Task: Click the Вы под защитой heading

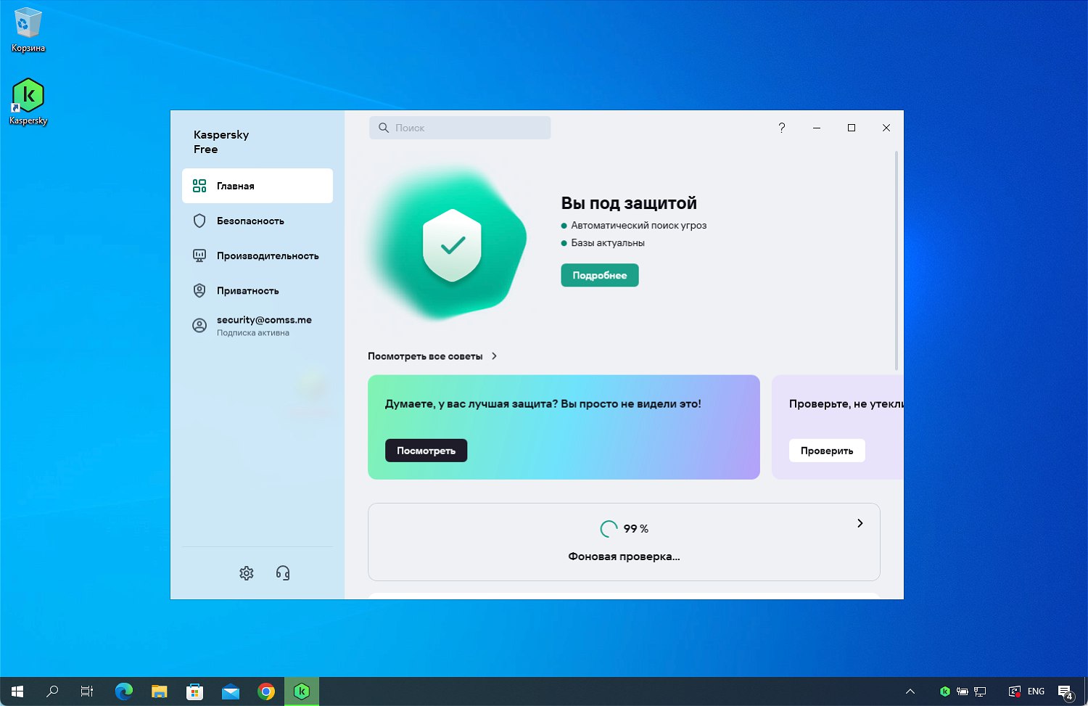Action: [629, 203]
